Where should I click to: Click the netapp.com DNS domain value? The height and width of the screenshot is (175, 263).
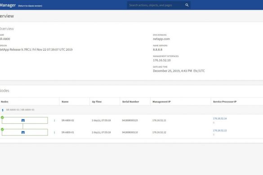(x=161, y=39)
